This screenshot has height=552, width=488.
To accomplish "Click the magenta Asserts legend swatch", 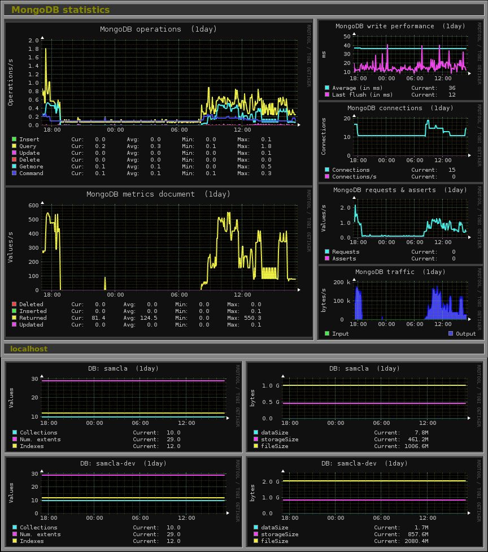I will pyautogui.click(x=327, y=259).
